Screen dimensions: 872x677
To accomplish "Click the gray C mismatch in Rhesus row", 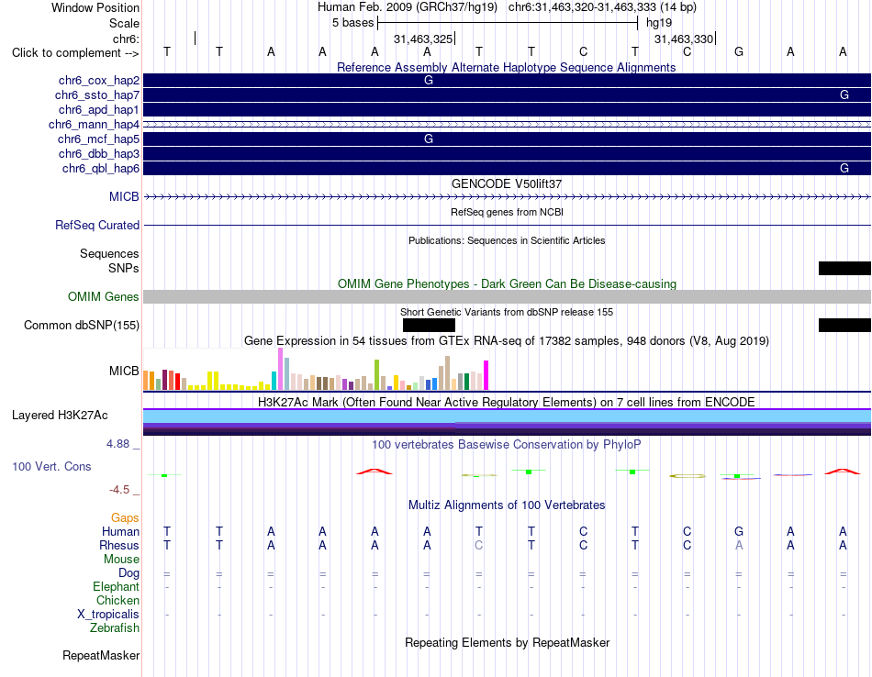I will point(479,545).
